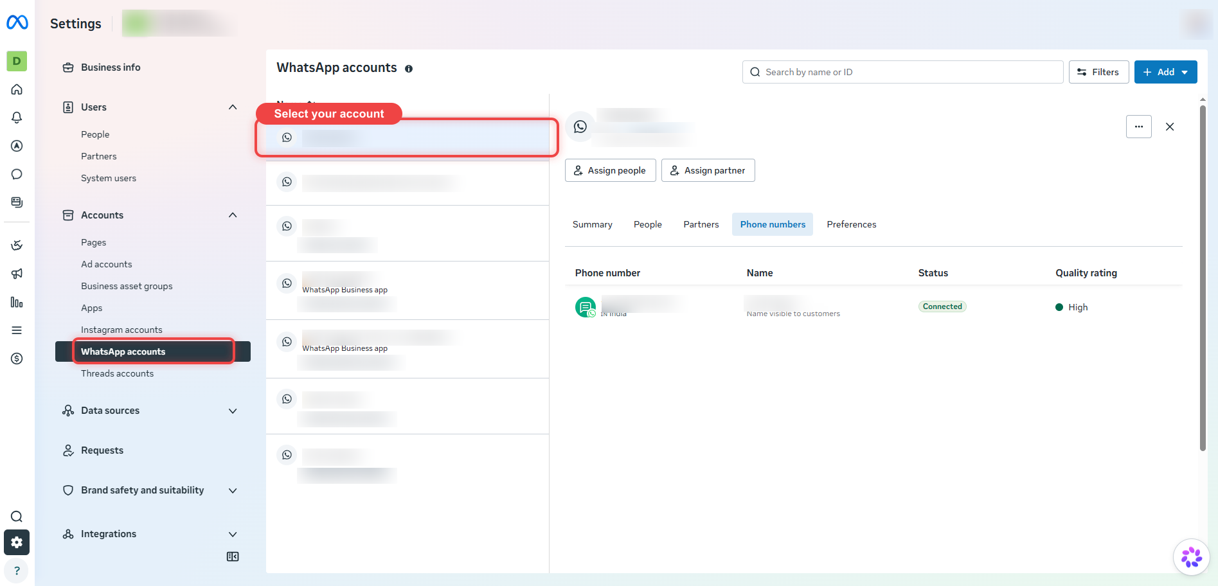1218x586 pixels.
Task: Open the Inbox chat bubble icon
Action: (x=17, y=174)
